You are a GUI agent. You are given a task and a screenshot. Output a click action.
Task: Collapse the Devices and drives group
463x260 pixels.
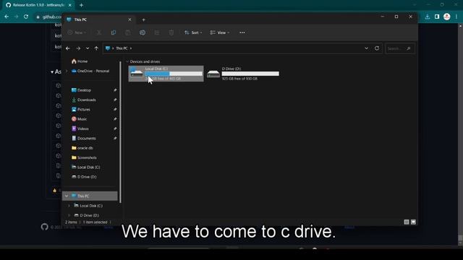pyautogui.click(x=127, y=61)
